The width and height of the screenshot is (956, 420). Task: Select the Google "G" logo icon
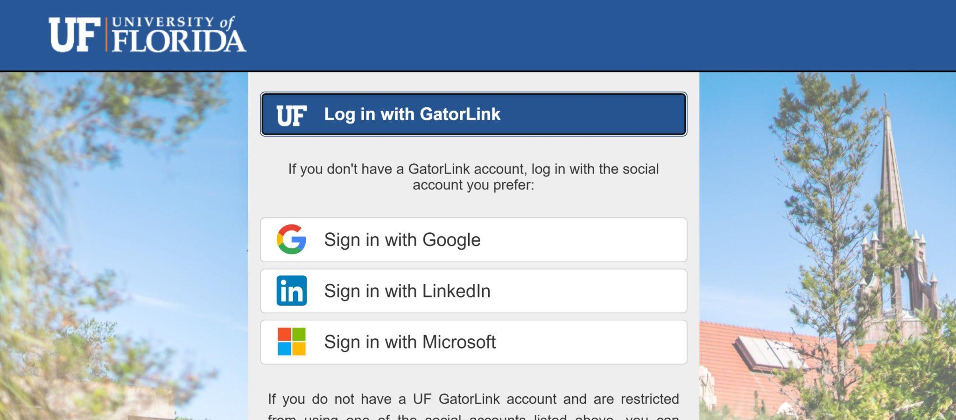[292, 239]
